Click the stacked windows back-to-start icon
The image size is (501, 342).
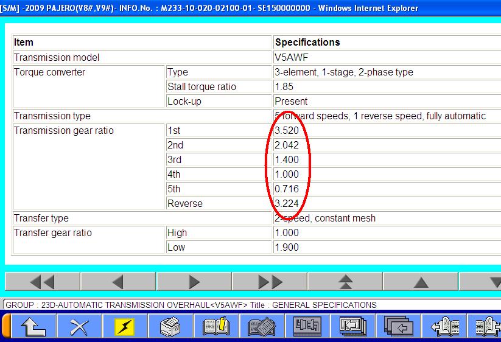pos(352,326)
